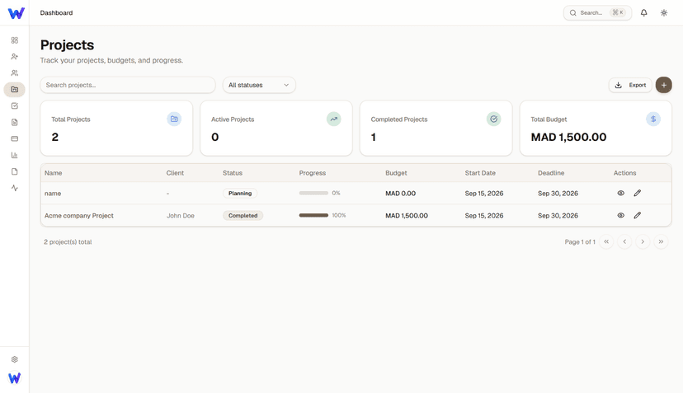Open the clients group sidebar icon
Image resolution: width=683 pixels, height=393 pixels.
(14, 73)
